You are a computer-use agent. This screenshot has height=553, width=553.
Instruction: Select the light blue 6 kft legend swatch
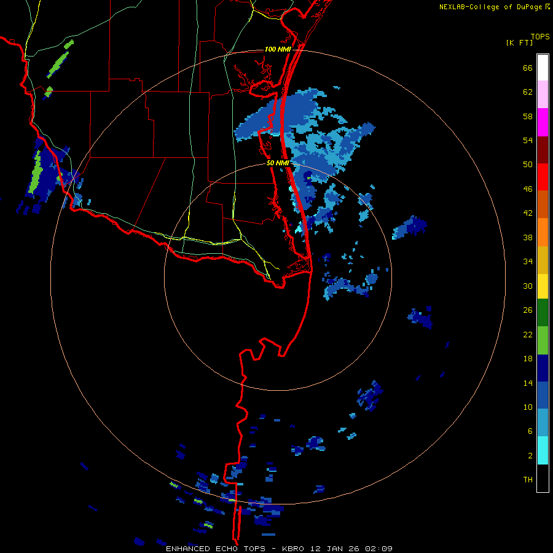(543, 423)
